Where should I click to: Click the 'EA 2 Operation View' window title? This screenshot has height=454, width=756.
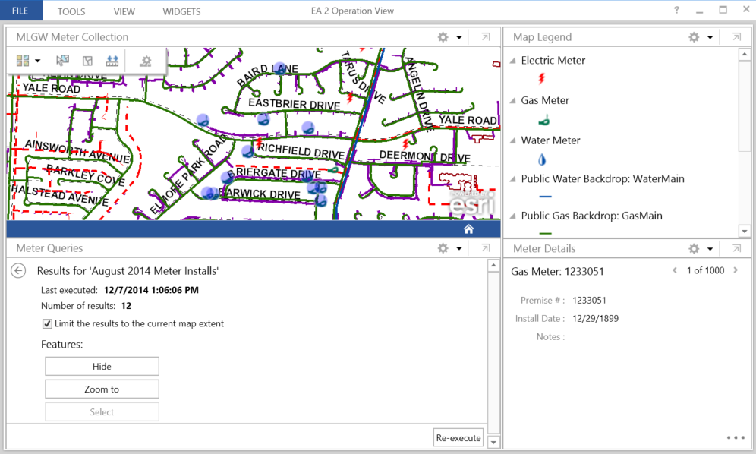[352, 11]
